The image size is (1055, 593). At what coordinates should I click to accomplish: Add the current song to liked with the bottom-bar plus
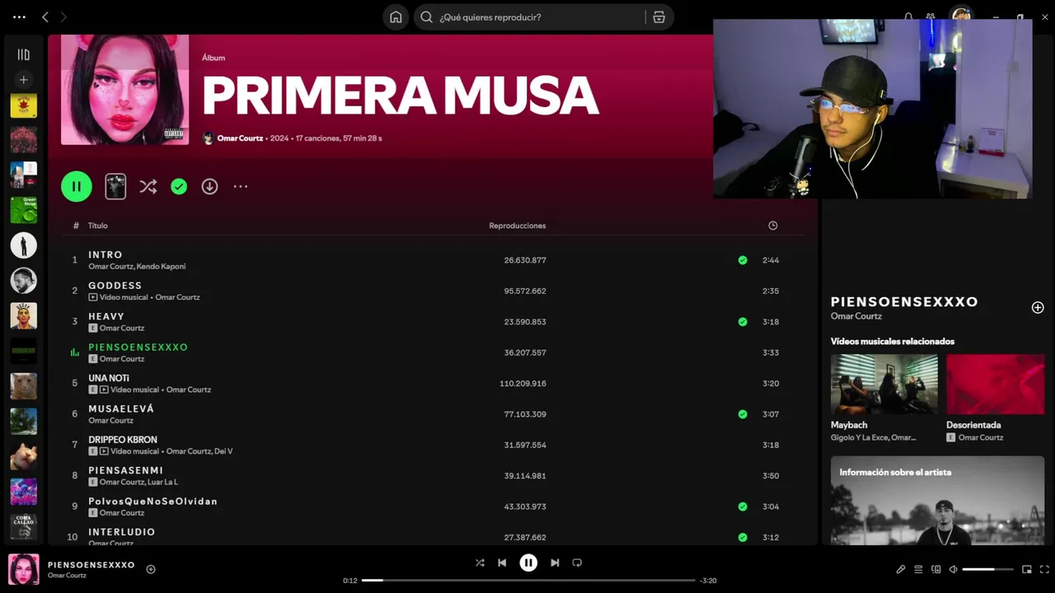click(151, 569)
